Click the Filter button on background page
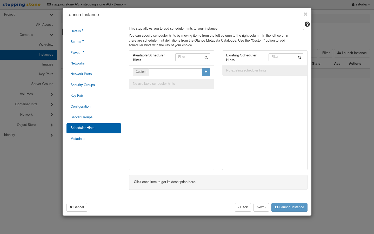Viewport: 374px width, 234px height. point(326,53)
